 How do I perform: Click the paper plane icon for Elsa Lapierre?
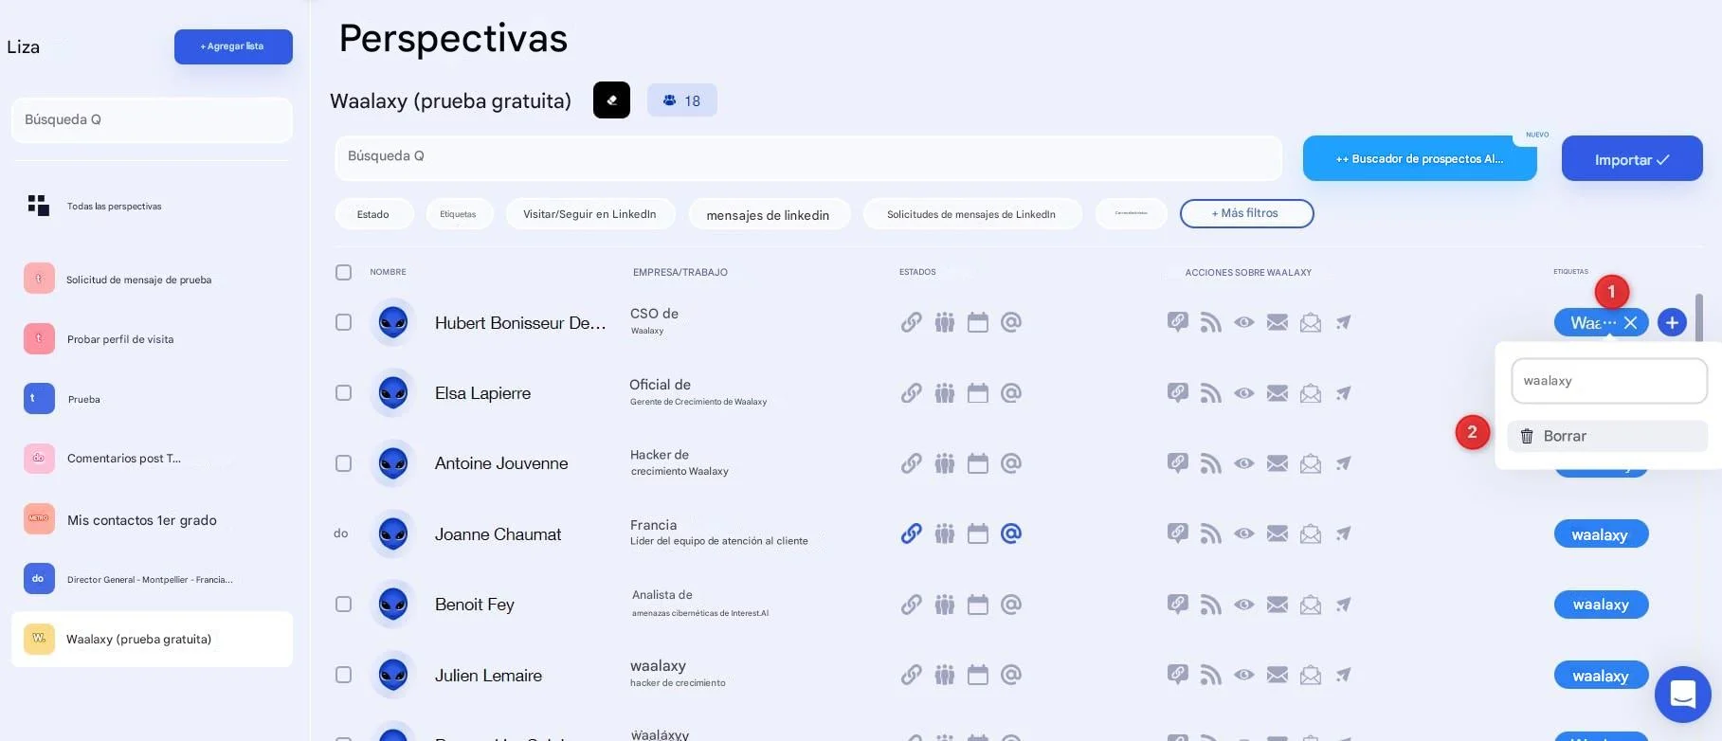tap(1343, 393)
